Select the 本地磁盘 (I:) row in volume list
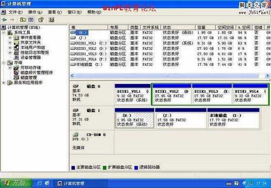Viewport: 271px width, 188px height. (170, 64)
